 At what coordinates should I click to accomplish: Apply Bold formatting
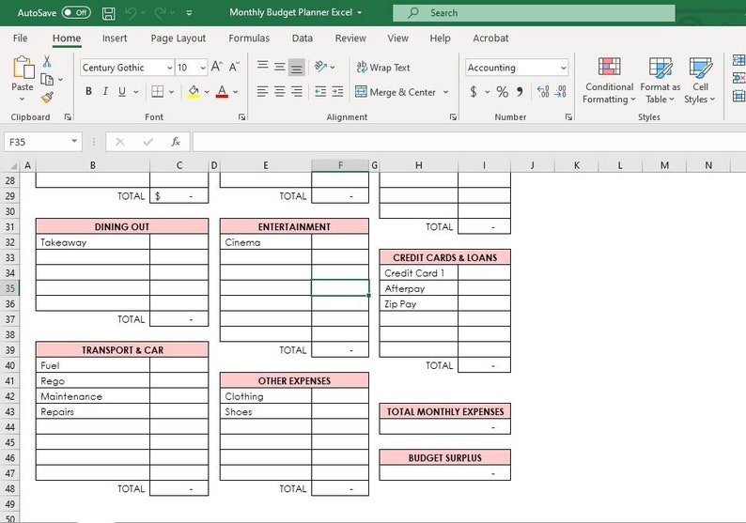click(x=88, y=91)
